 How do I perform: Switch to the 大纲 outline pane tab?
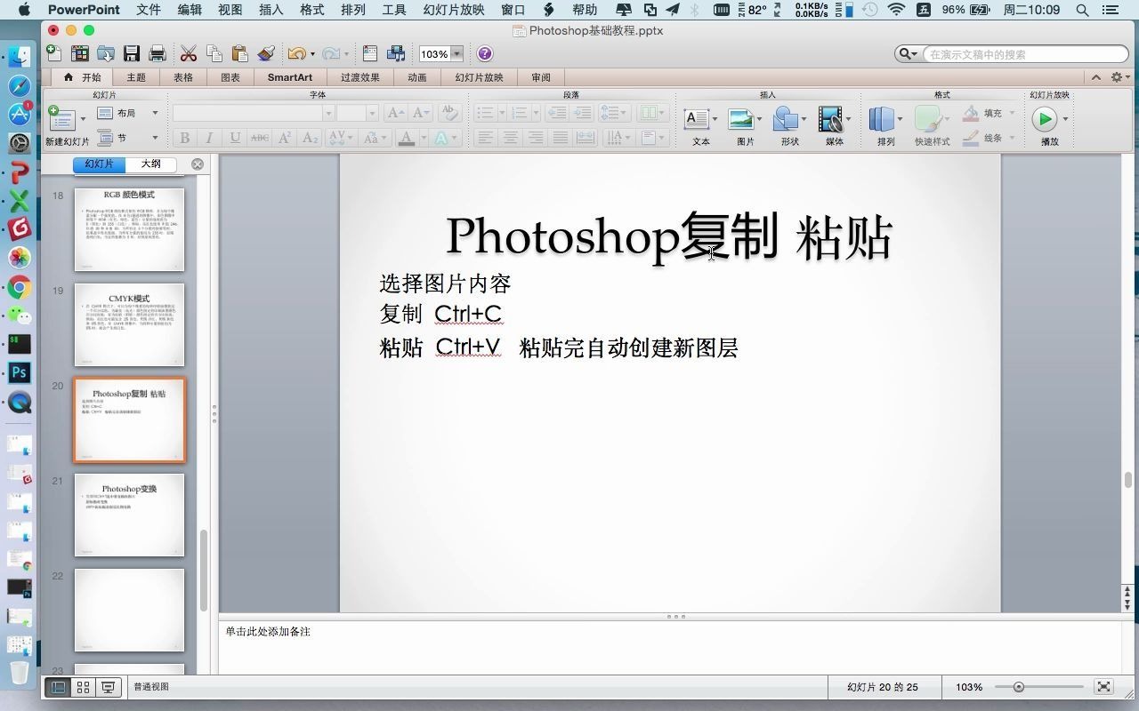(x=149, y=164)
